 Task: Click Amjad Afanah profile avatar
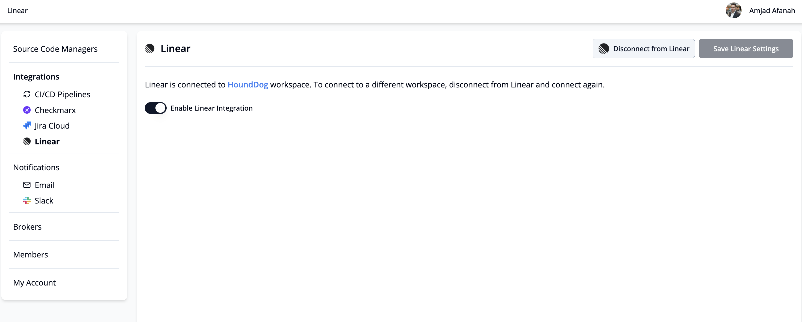[733, 11]
